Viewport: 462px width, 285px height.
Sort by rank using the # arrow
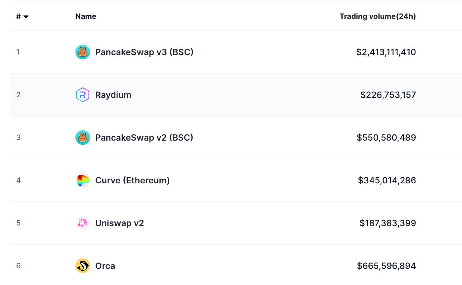point(26,17)
